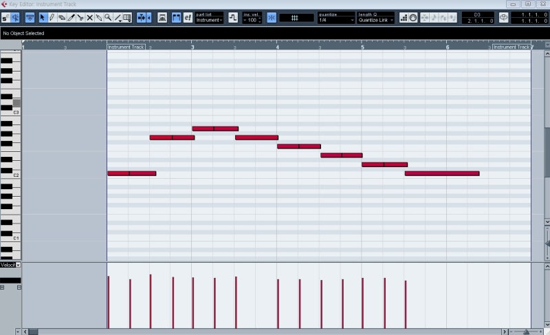Click the Cubase logo in the title bar

4,4
